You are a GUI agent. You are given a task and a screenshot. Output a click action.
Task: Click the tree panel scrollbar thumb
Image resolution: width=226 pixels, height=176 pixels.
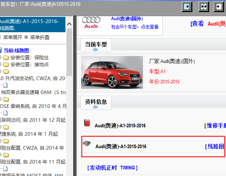click(69, 52)
